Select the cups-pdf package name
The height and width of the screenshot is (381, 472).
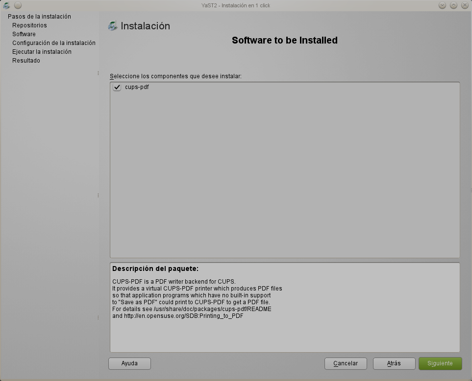click(x=137, y=87)
